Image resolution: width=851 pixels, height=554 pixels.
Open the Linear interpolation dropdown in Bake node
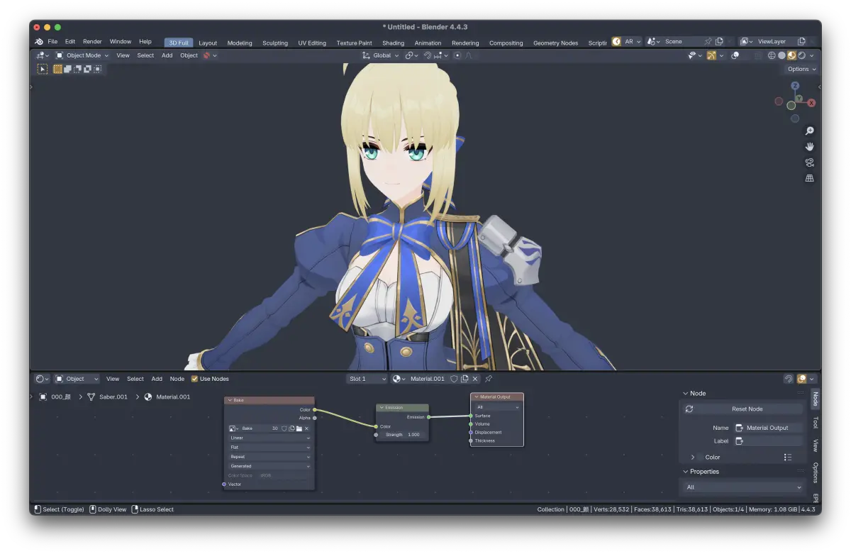269,438
